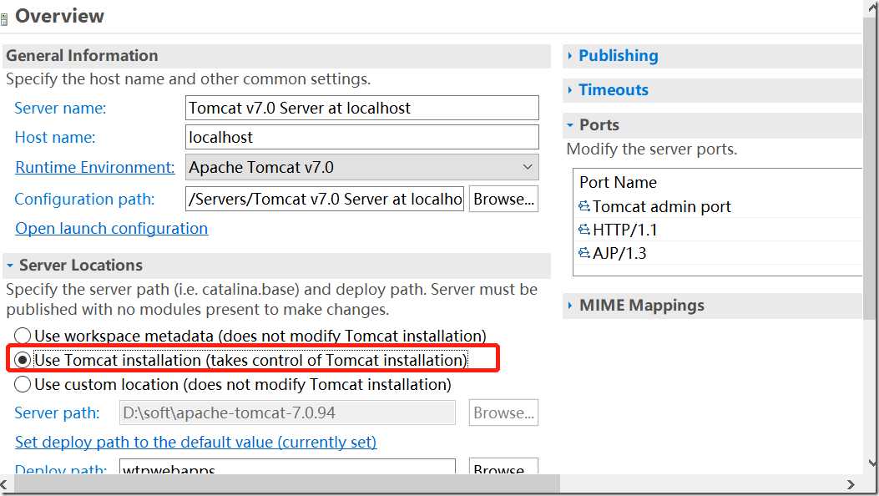Screen dimensions: 879x496
Task: Click Set deploy path to default value link
Action: tap(195, 443)
